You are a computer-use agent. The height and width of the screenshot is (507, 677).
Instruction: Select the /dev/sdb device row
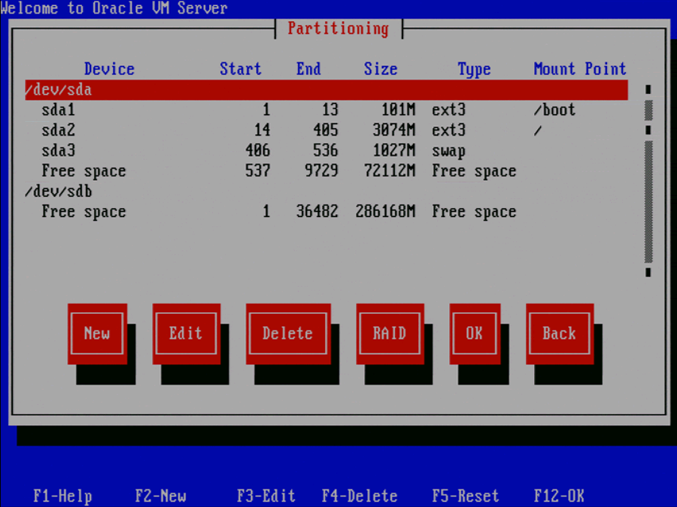(326, 191)
